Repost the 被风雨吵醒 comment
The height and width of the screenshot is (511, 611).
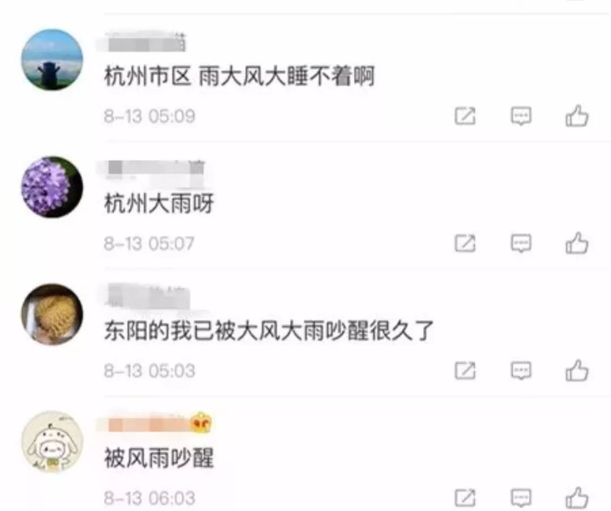(465, 498)
